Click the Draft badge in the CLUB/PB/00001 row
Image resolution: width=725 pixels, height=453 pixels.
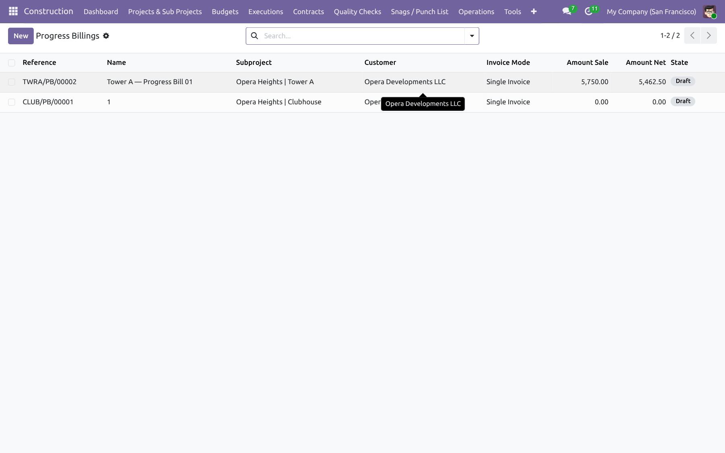click(x=683, y=101)
